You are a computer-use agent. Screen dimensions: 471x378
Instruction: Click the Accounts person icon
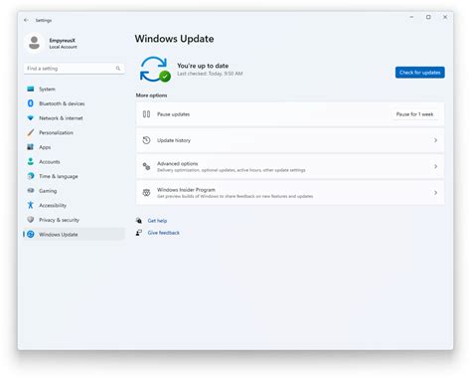(x=31, y=161)
